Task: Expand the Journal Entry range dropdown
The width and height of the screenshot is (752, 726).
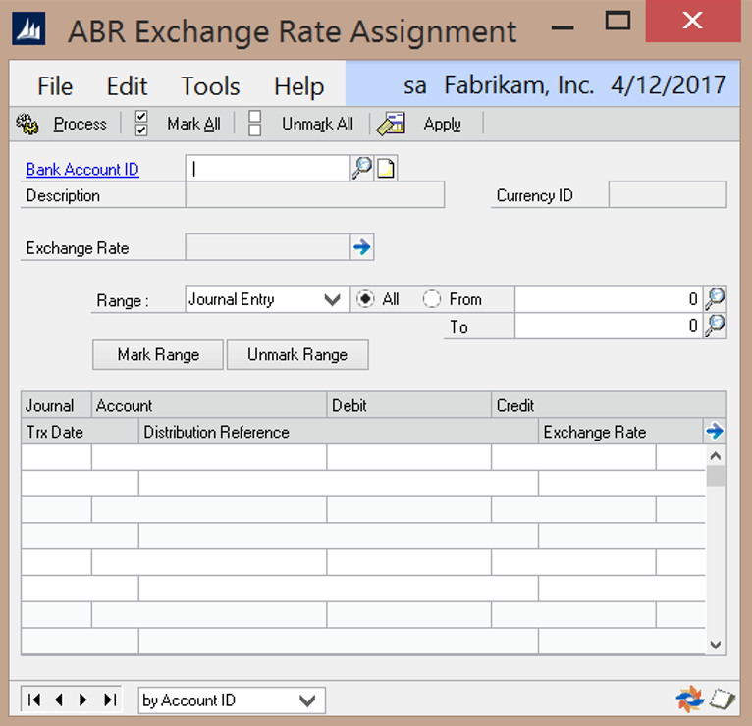Action: pyautogui.click(x=333, y=300)
